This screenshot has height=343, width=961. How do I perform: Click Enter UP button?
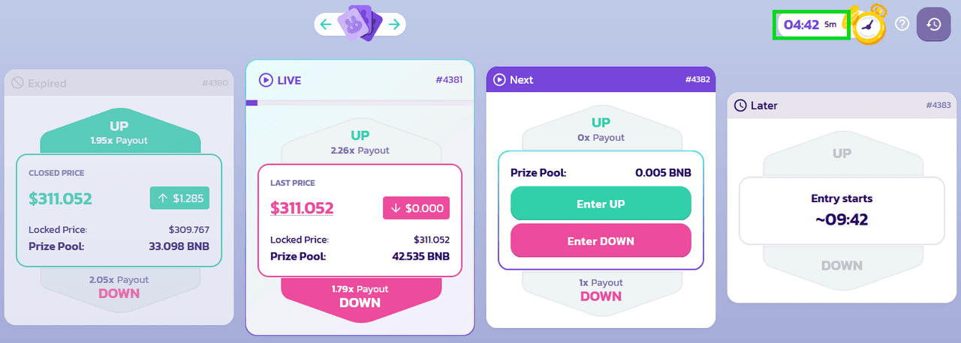click(x=601, y=204)
